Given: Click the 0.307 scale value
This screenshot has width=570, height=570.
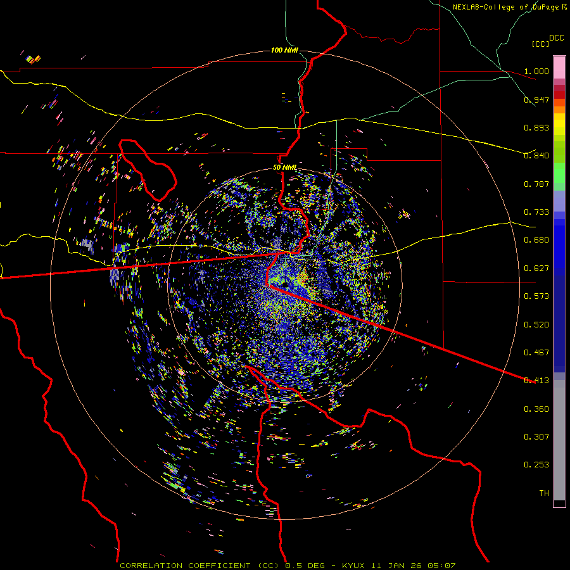Looking at the screenshot, I should click(x=536, y=436).
